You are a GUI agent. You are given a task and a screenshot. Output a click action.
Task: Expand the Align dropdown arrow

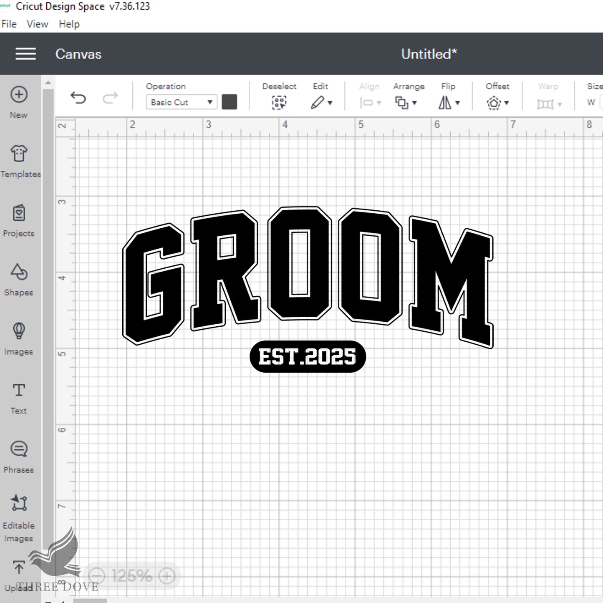pyautogui.click(x=379, y=103)
